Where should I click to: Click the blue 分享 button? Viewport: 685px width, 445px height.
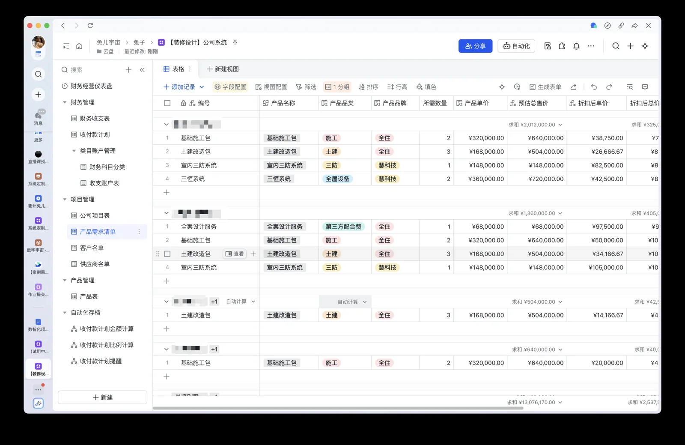(475, 46)
